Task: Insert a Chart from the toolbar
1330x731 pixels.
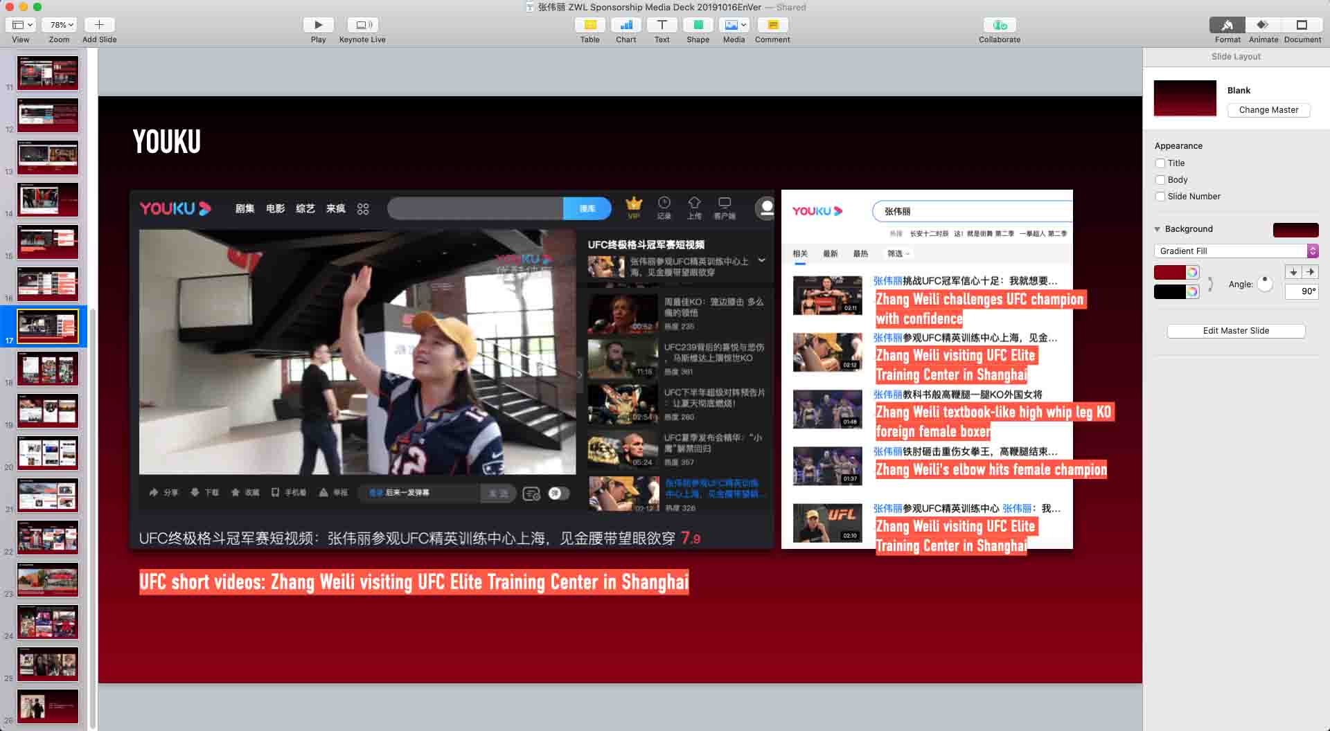Action: pyautogui.click(x=626, y=25)
